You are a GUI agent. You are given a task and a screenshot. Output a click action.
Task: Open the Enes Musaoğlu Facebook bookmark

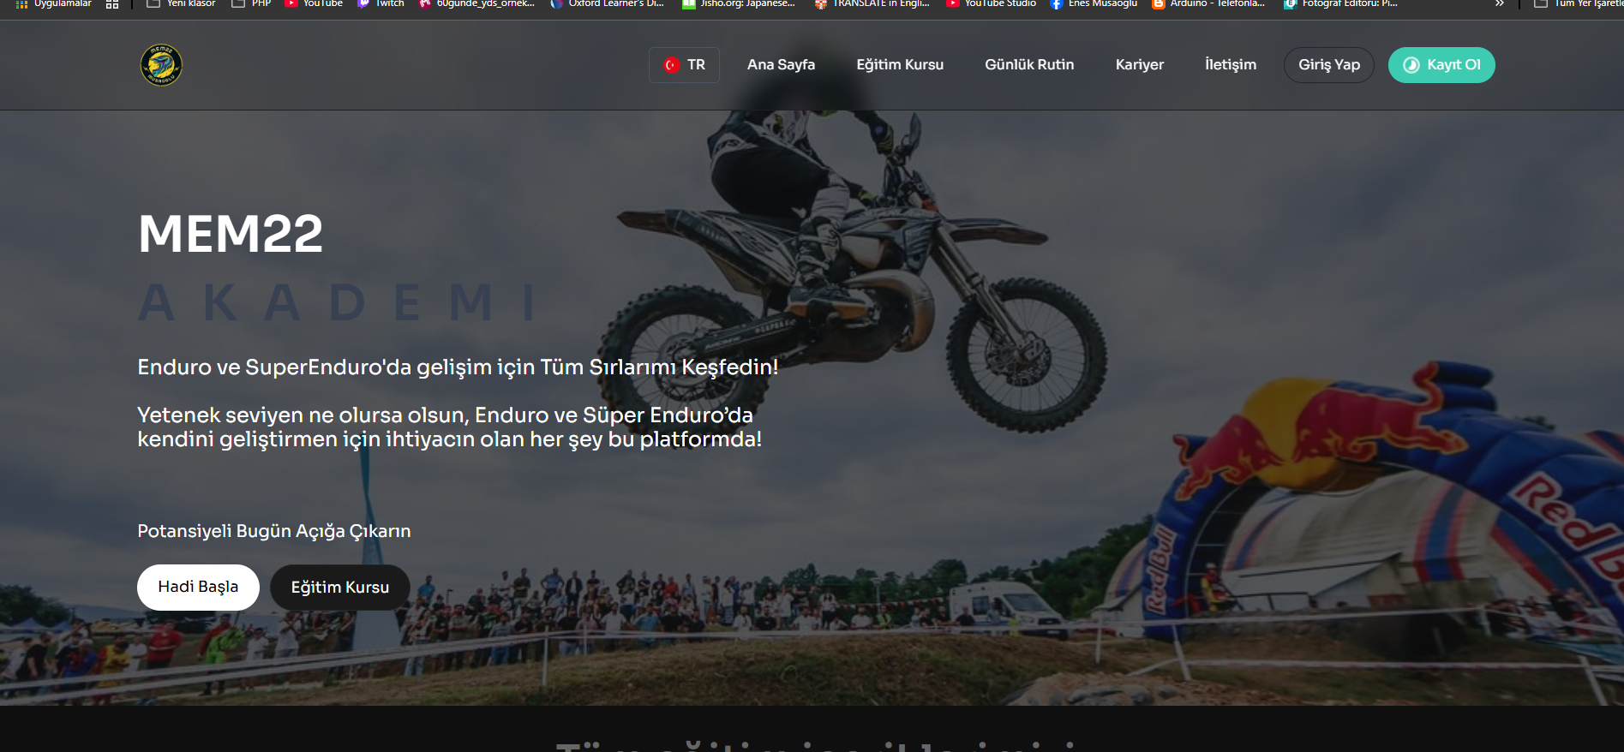[x=1094, y=4]
